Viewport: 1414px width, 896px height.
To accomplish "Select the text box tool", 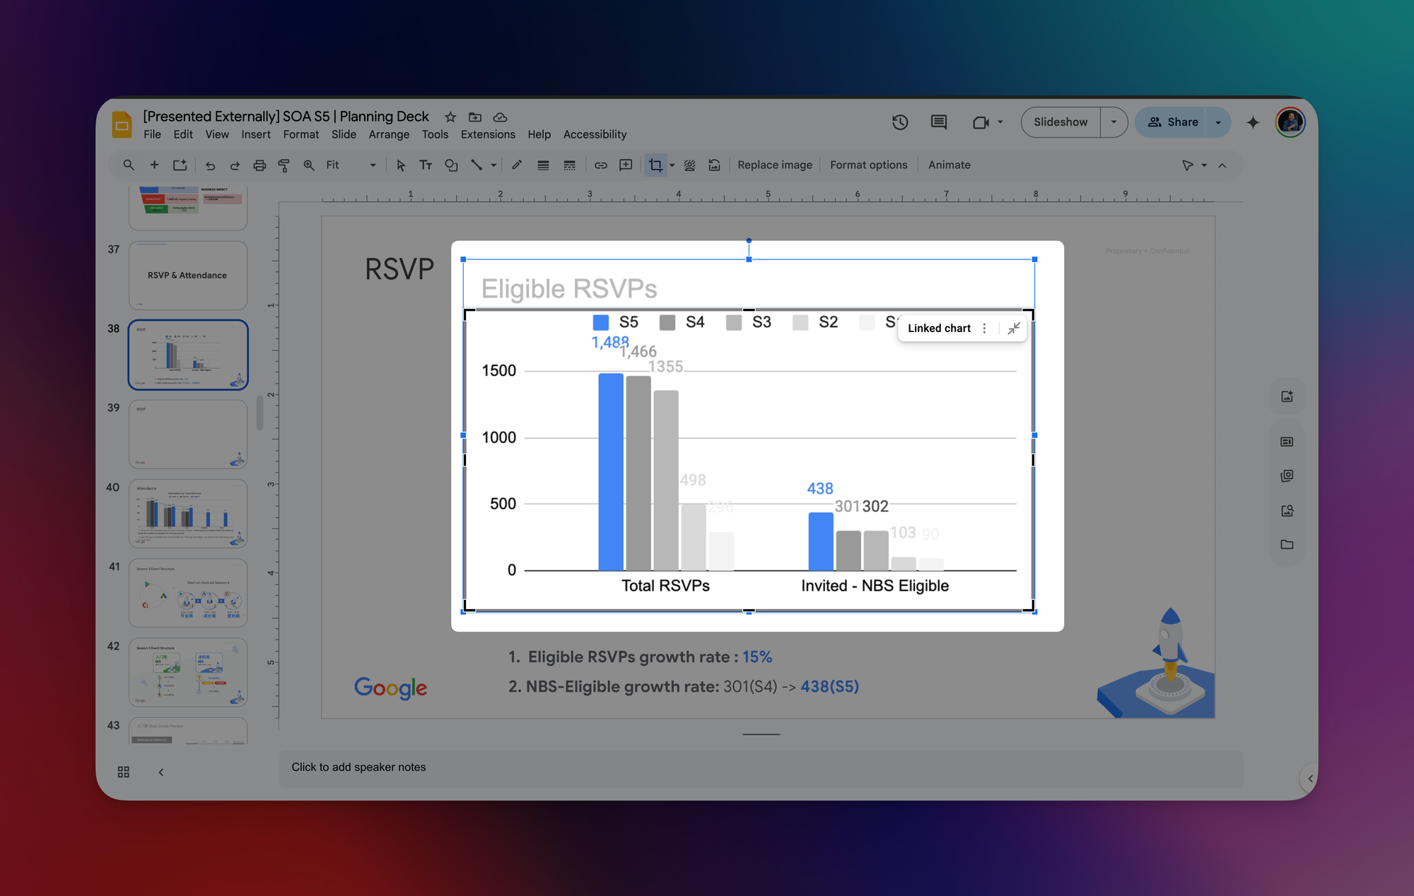I will (426, 165).
